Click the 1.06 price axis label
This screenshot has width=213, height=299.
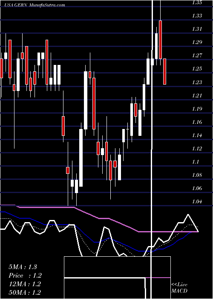coord(197,188)
